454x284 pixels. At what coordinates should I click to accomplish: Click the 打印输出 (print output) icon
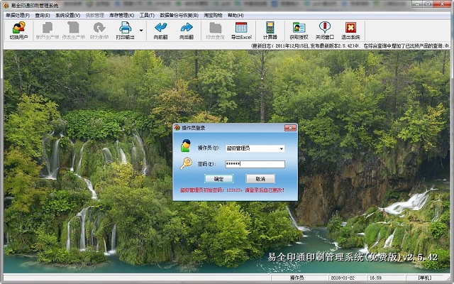pos(124,31)
